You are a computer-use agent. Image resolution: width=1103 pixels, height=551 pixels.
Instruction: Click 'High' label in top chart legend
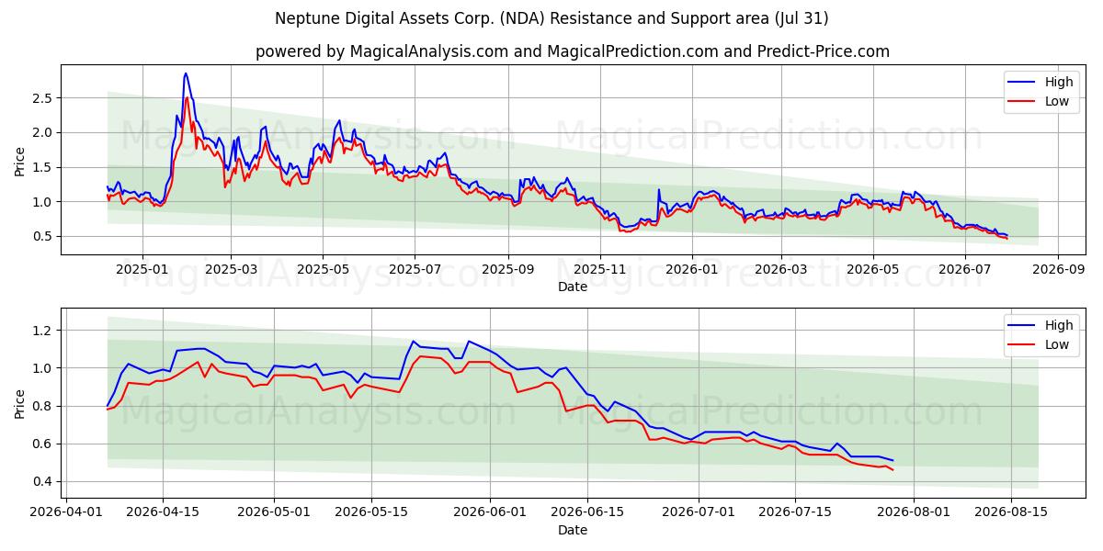1059,82
